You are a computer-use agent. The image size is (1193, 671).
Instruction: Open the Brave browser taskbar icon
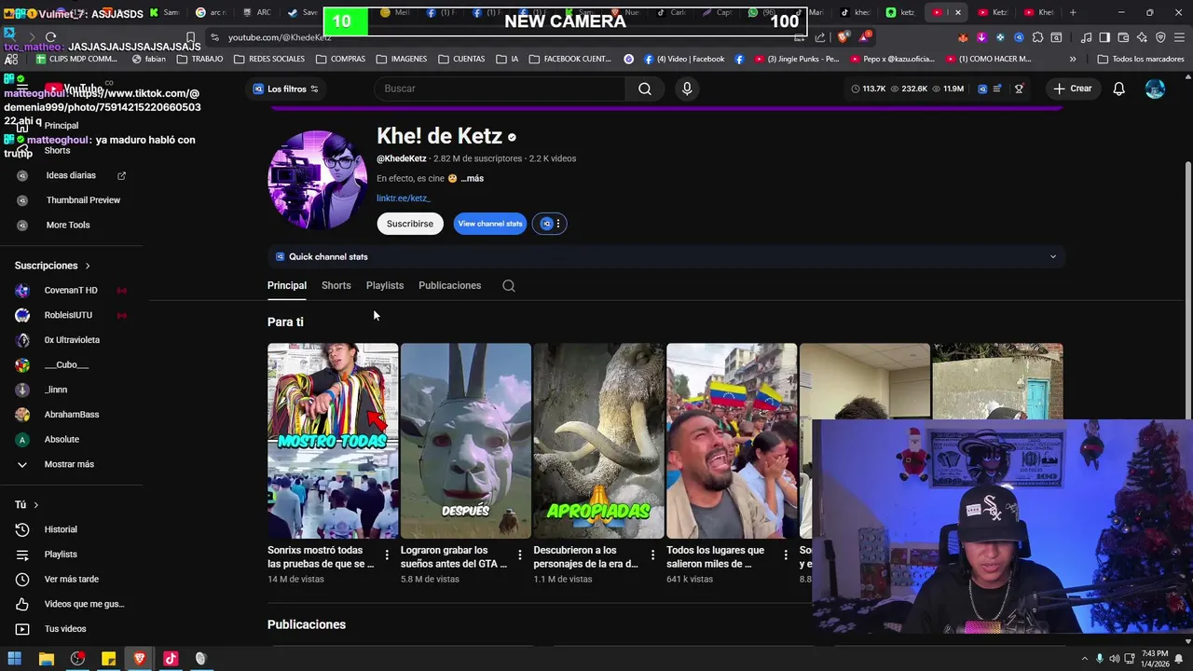pyautogui.click(x=140, y=659)
